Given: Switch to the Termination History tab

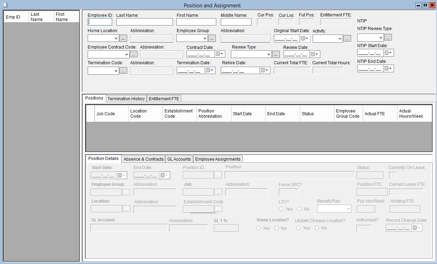Looking at the screenshot, I should coord(126,99).
